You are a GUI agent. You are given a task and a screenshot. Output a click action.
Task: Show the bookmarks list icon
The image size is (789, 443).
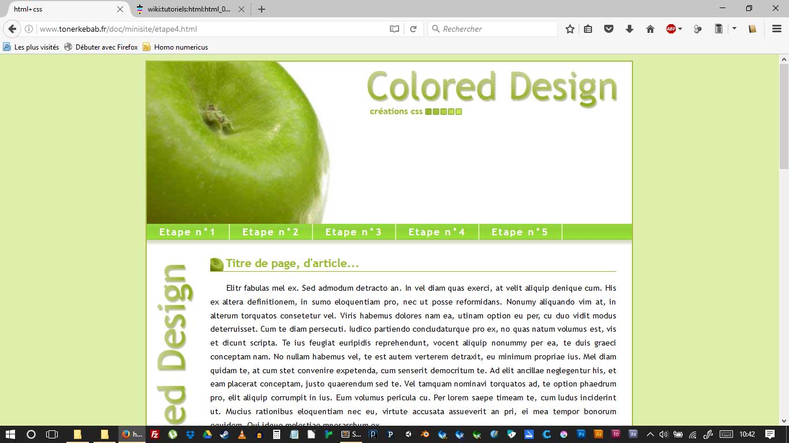point(588,29)
